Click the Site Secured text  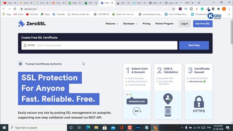[x=196, y=82]
